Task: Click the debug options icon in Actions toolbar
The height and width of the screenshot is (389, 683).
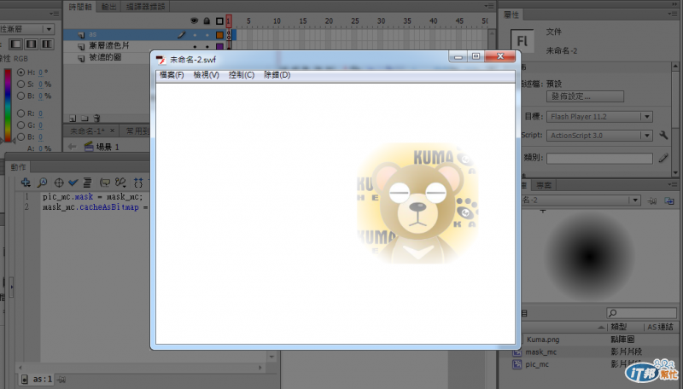Action: tap(120, 183)
